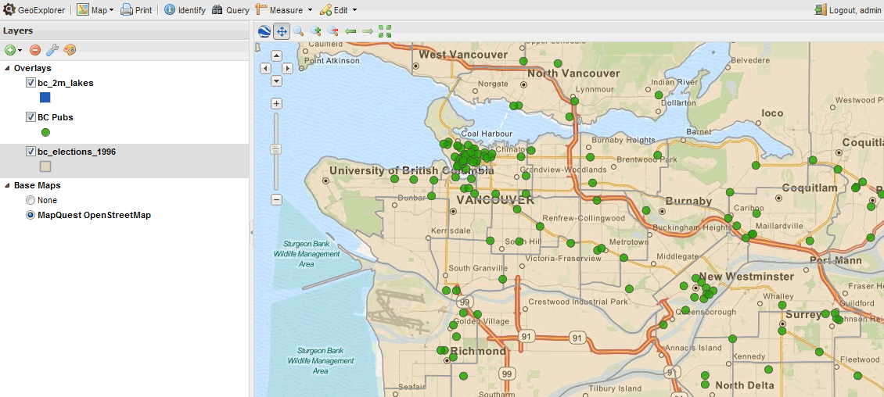Click the Print button
The width and height of the screenshot is (884, 397).
coord(136,10)
